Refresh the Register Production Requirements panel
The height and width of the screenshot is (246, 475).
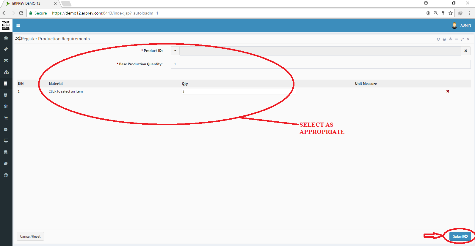pyautogui.click(x=438, y=39)
